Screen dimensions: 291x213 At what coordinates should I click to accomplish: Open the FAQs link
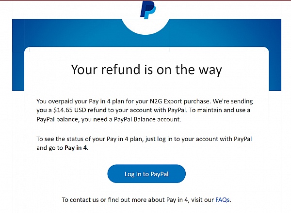222,199
